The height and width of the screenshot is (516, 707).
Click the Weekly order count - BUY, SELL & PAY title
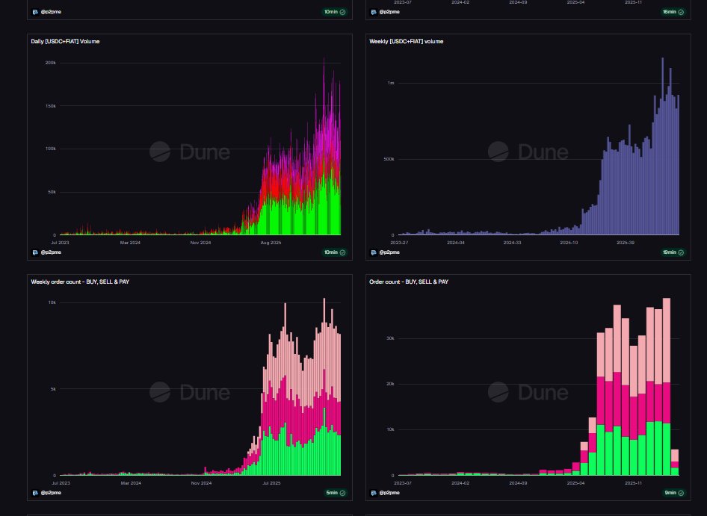pyautogui.click(x=75, y=282)
